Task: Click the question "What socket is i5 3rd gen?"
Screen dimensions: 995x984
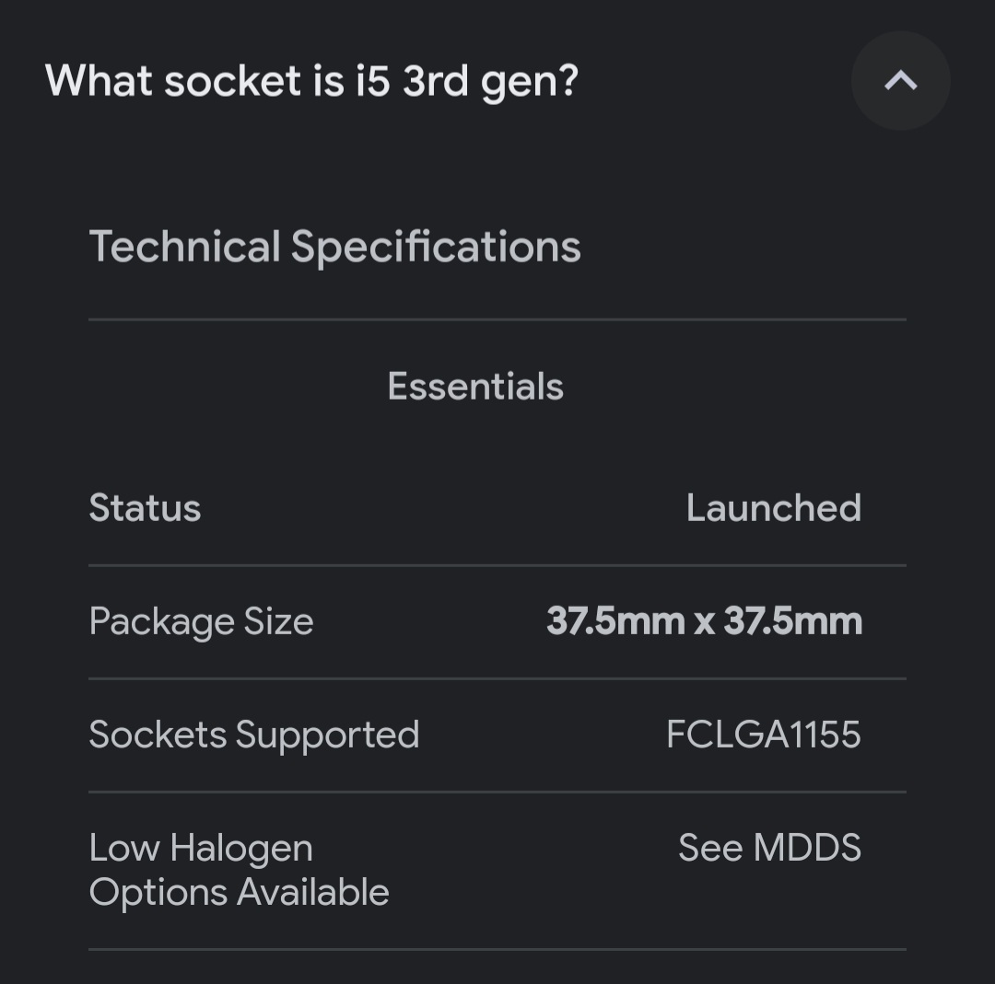Action: coord(311,81)
